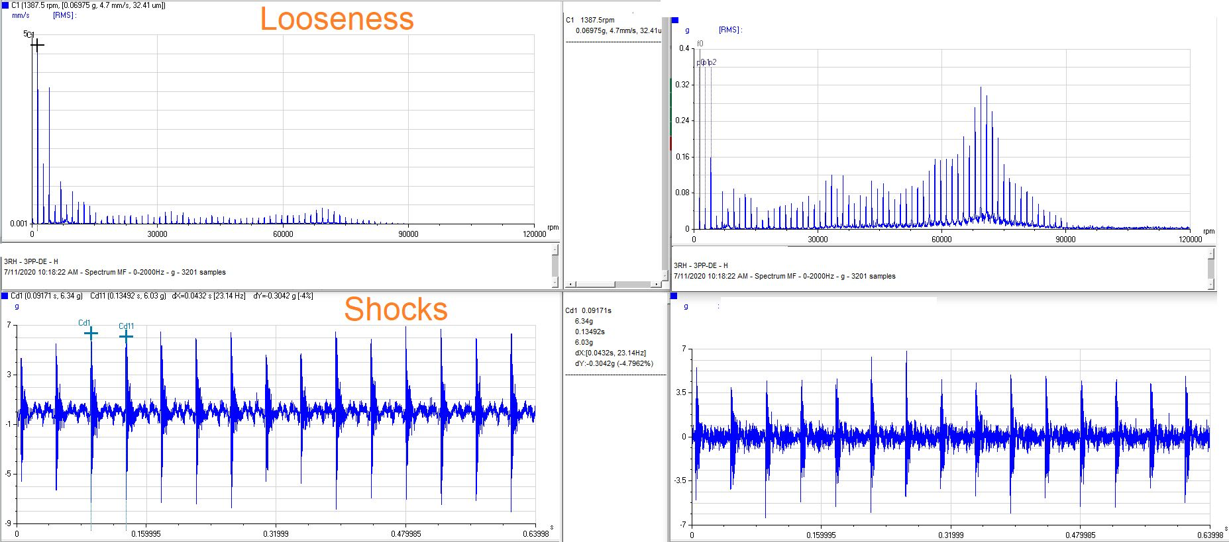Click the down arrow of the left spectrum info scrollbar
The image size is (1229, 542).
click(555, 283)
